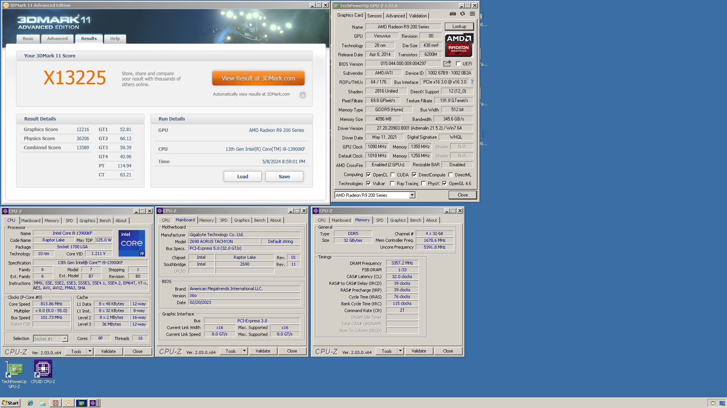
Task: Toggle the DirectML checkbox
Action: (x=451, y=175)
